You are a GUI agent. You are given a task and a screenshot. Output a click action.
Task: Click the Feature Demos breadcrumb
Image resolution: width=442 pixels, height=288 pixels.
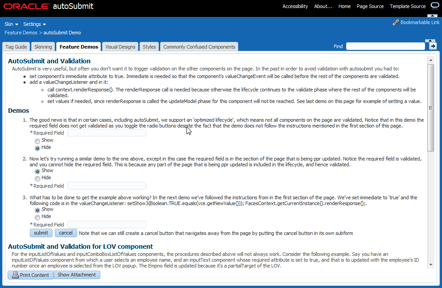[21, 33]
